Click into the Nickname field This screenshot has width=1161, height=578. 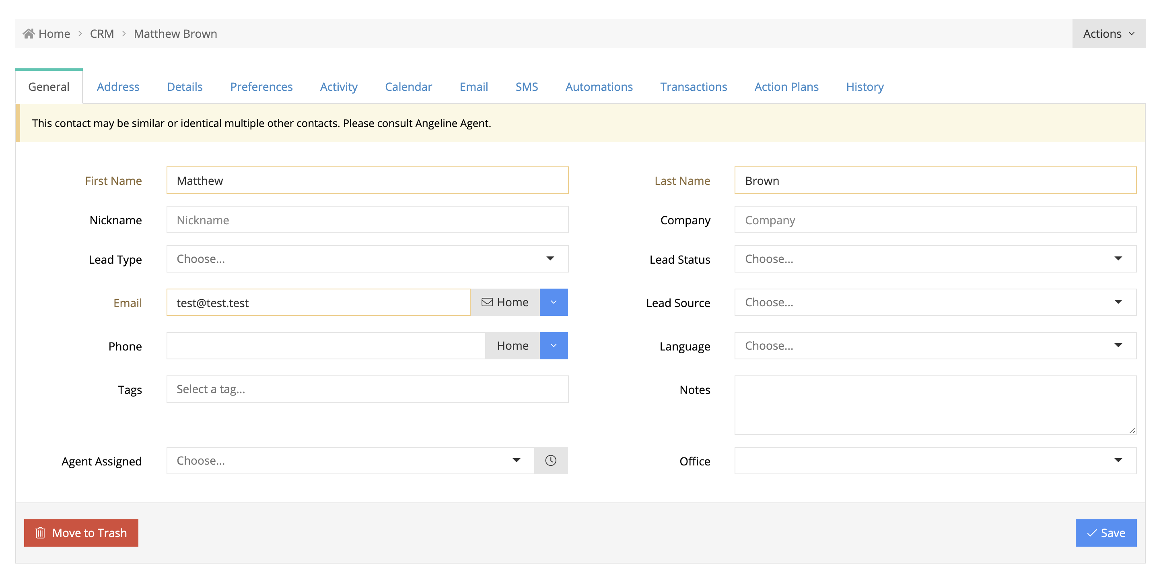[x=367, y=220]
